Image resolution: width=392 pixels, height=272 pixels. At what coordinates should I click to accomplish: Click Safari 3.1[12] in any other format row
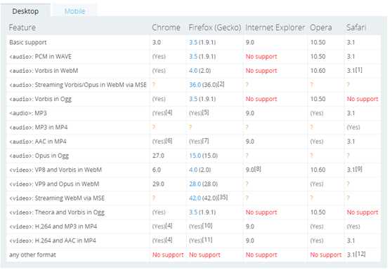tap(356, 254)
